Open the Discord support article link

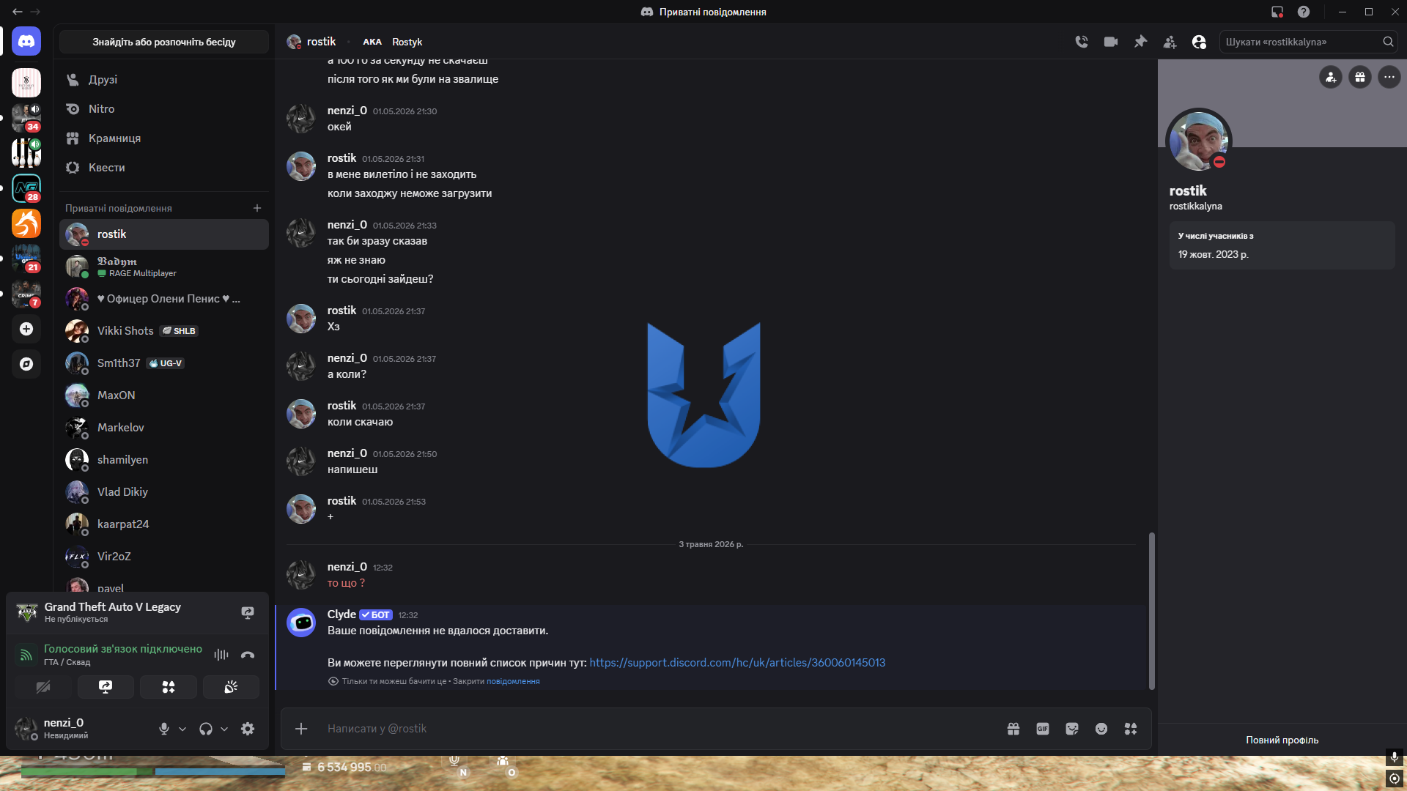click(x=737, y=663)
